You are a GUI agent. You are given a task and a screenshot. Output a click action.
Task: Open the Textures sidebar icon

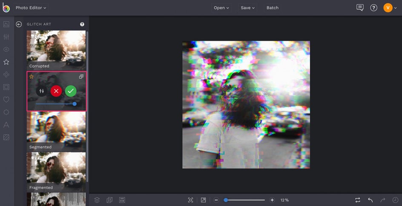click(6, 137)
